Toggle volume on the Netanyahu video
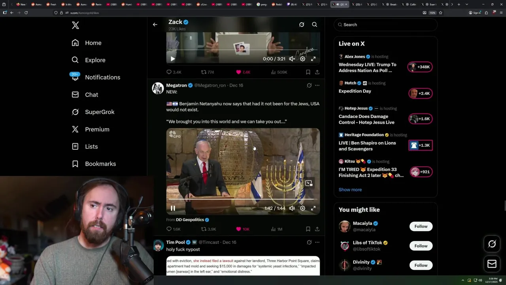 point(292,208)
